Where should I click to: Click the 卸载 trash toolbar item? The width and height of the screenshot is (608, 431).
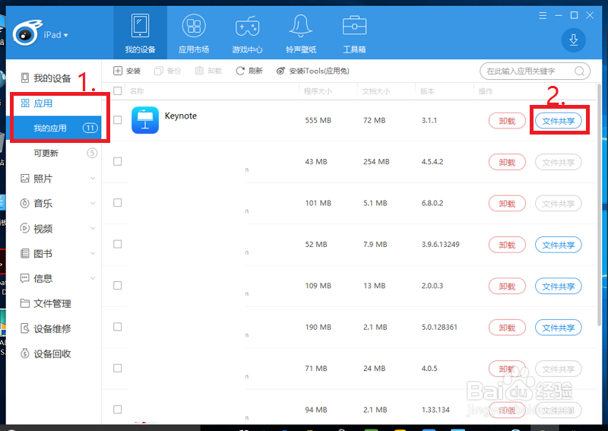(x=208, y=71)
